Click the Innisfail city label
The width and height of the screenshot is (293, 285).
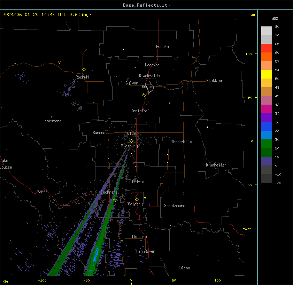pos(140,111)
